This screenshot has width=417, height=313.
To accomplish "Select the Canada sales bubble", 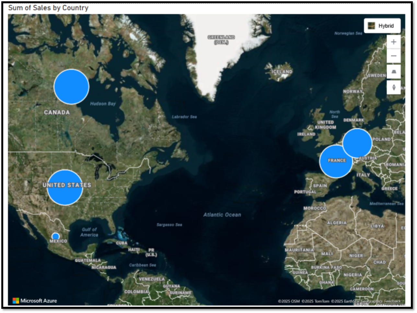I will click(71, 87).
